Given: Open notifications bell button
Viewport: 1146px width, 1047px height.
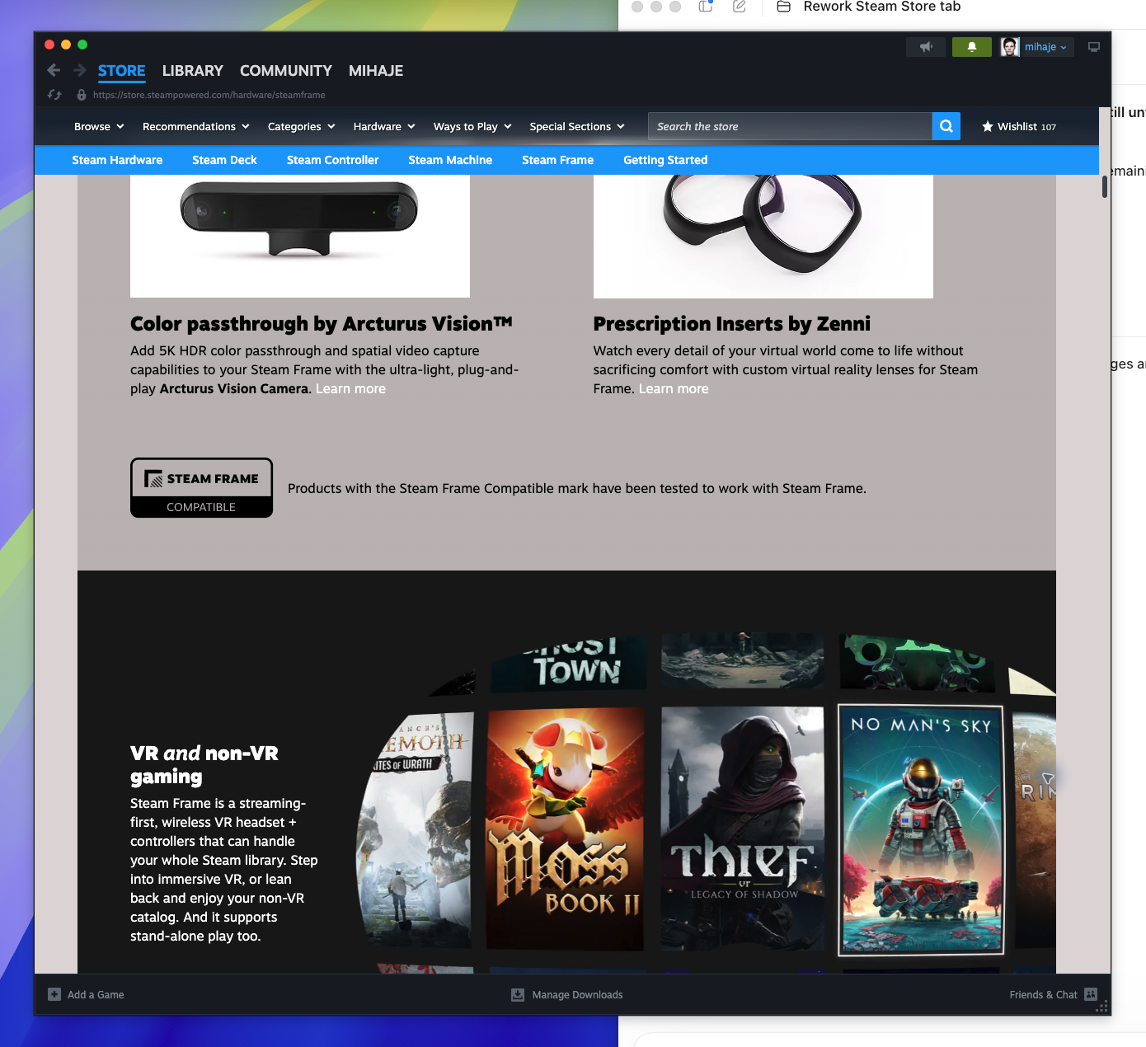Looking at the screenshot, I should [972, 47].
